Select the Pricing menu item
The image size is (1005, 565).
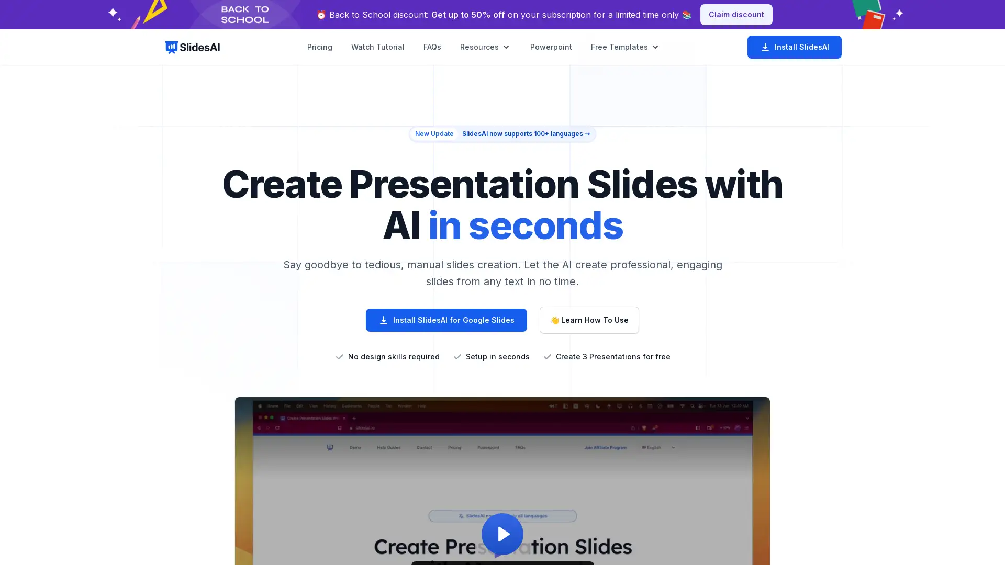click(320, 46)
